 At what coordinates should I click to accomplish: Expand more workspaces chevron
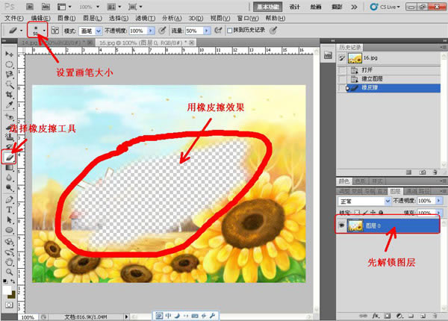[x=354, y=7]
